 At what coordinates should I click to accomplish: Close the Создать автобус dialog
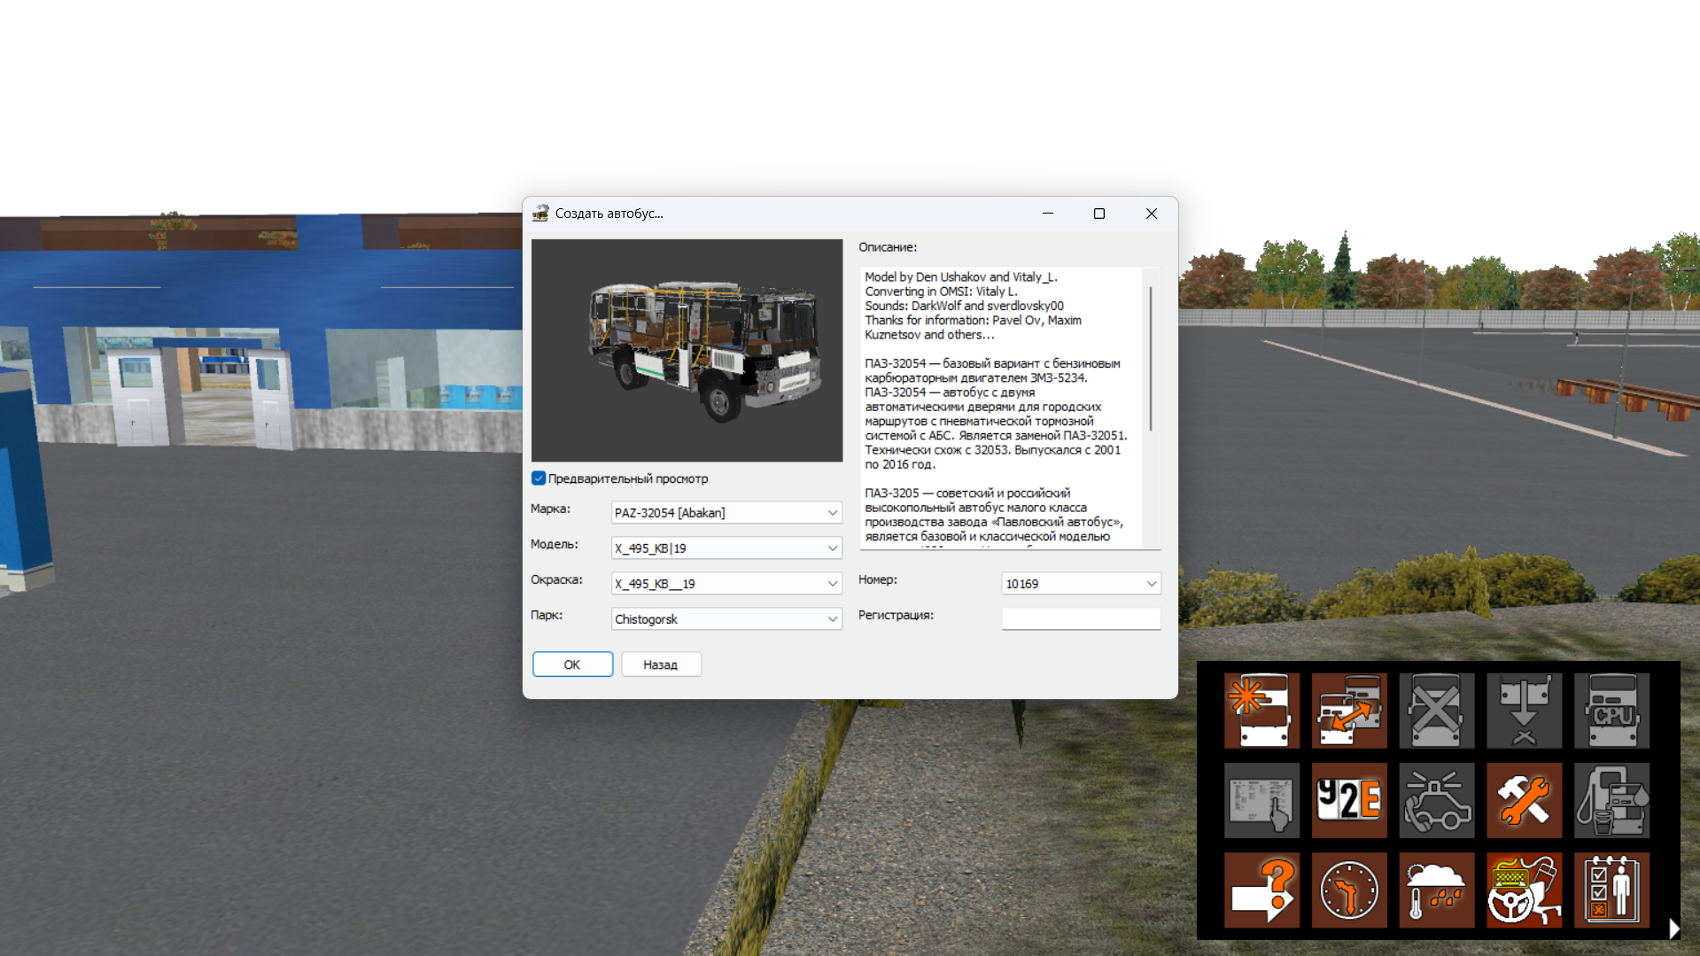coord(1152,214)
